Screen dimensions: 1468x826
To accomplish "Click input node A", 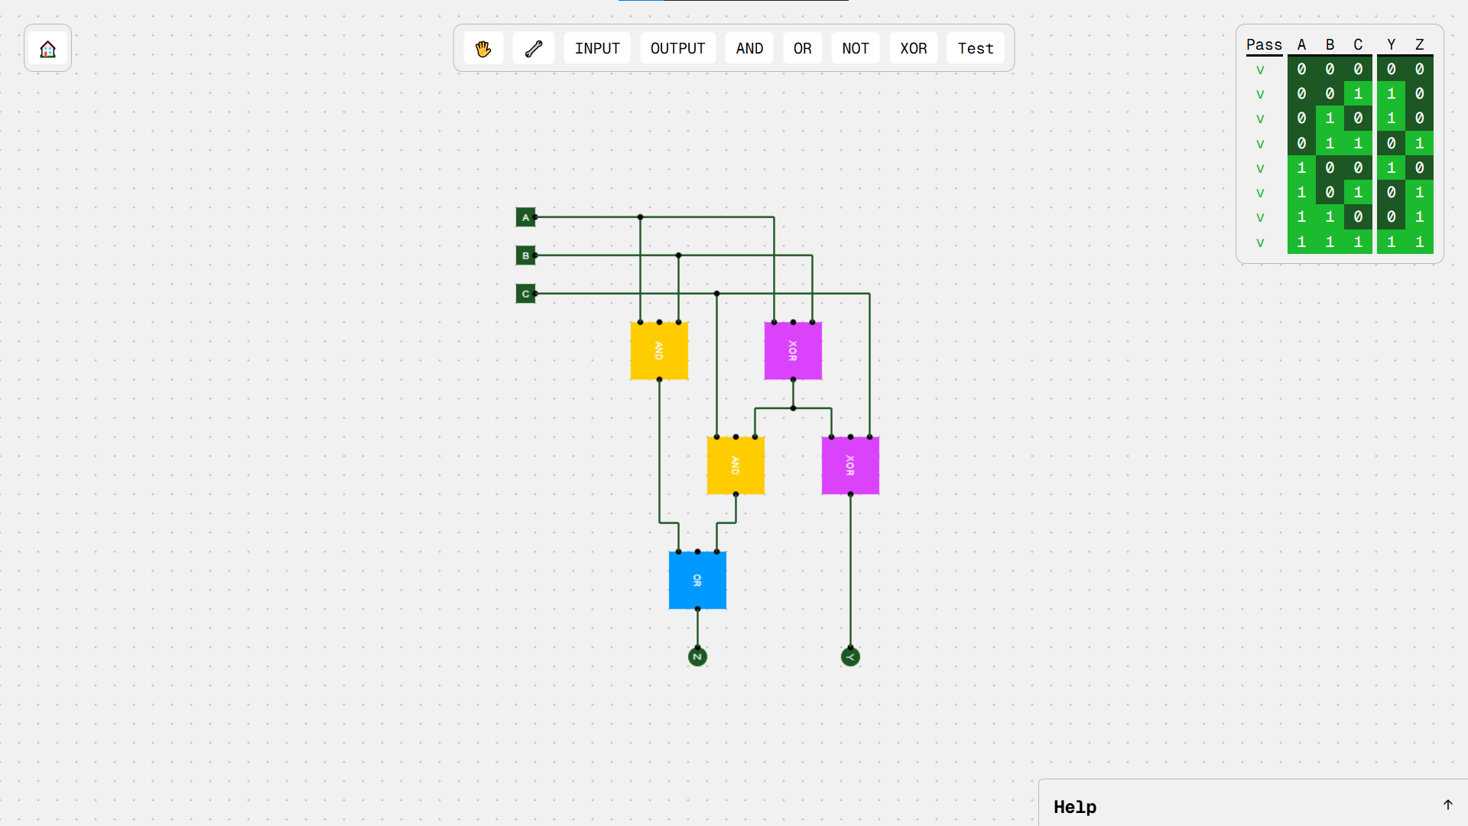I will coord(525,217).
